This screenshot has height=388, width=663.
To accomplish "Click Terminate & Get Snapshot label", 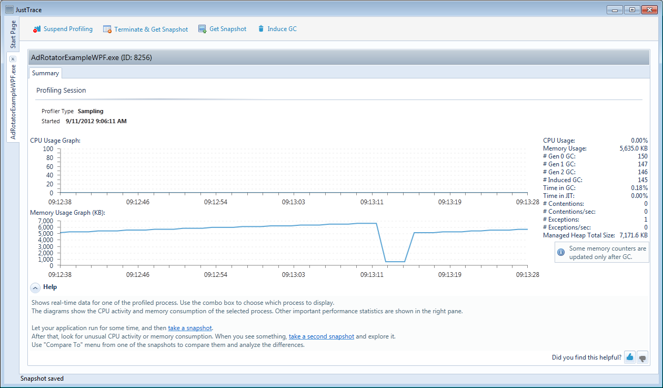I will click(x=151, y=29).
